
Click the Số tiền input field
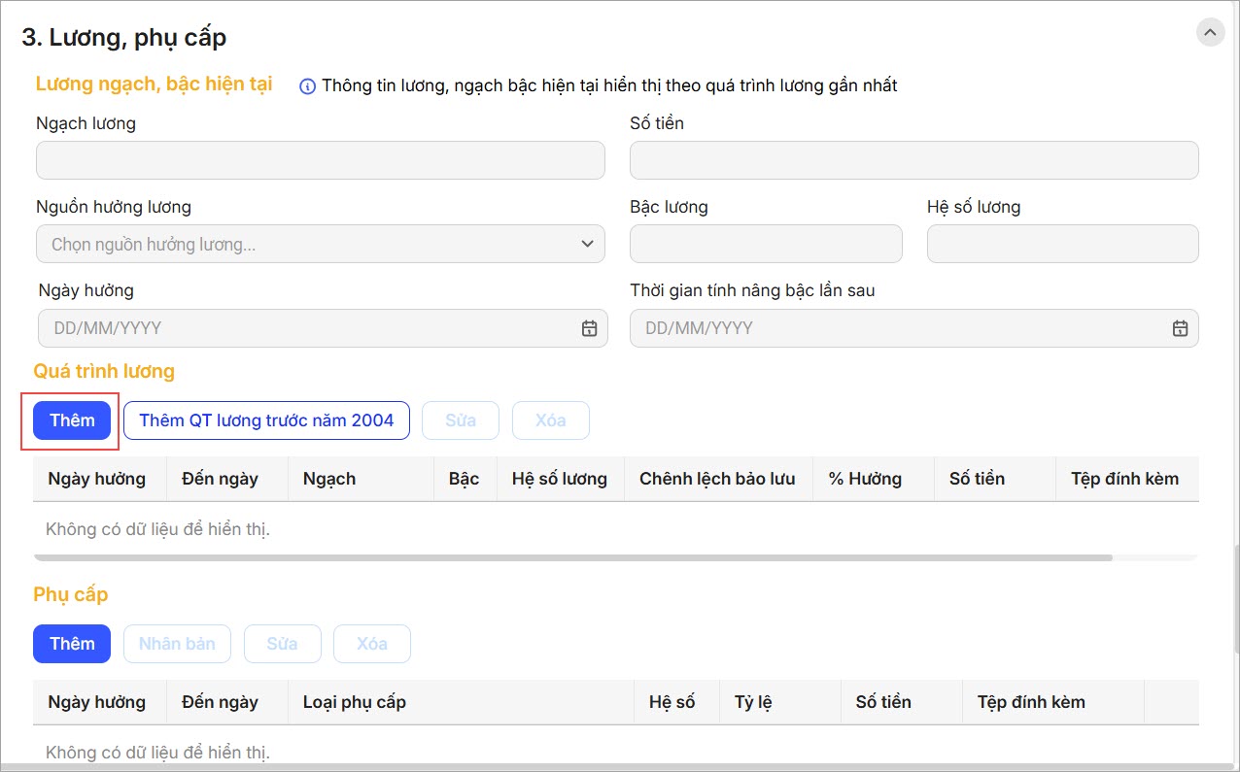[x=913, y=160]
